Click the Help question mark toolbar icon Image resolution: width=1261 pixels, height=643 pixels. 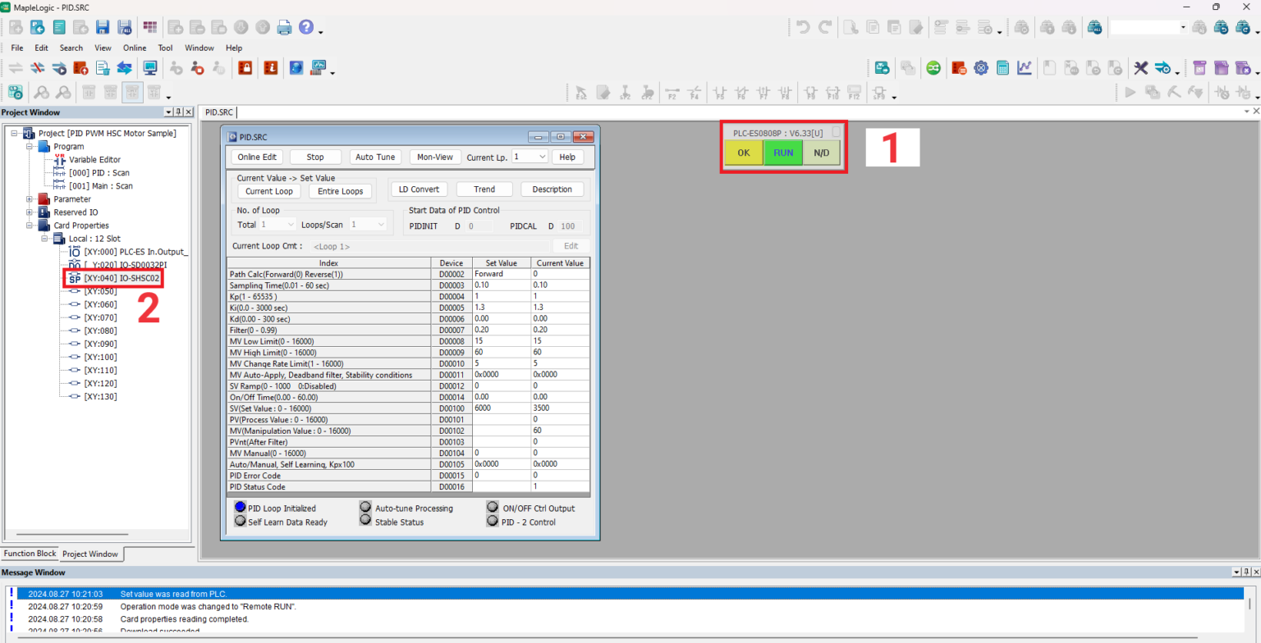[306, 27]
